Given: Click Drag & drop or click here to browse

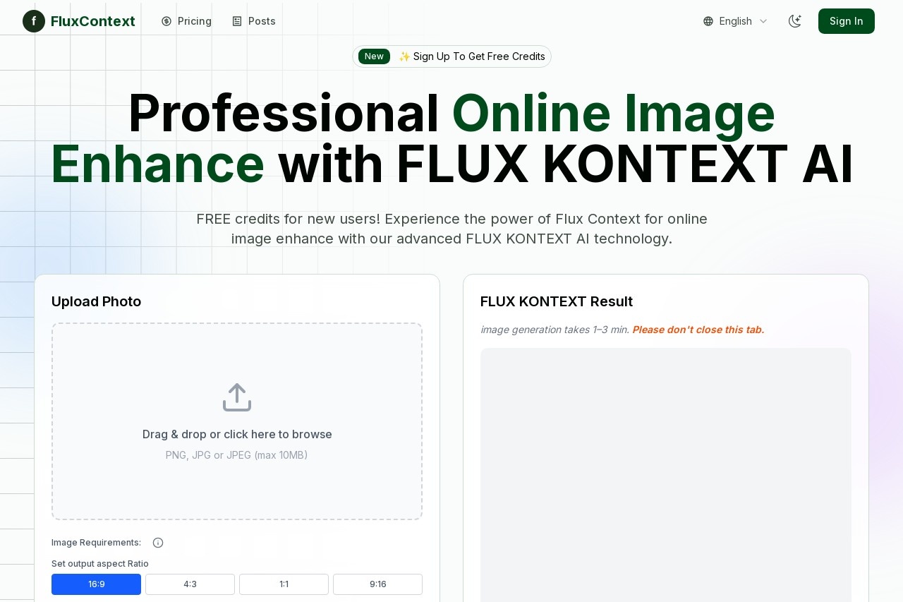Looking at the screenshot, I should coord(237,434).
